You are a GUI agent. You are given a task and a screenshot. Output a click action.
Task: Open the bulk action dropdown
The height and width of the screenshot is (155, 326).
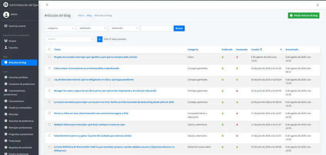pos(69,39)
